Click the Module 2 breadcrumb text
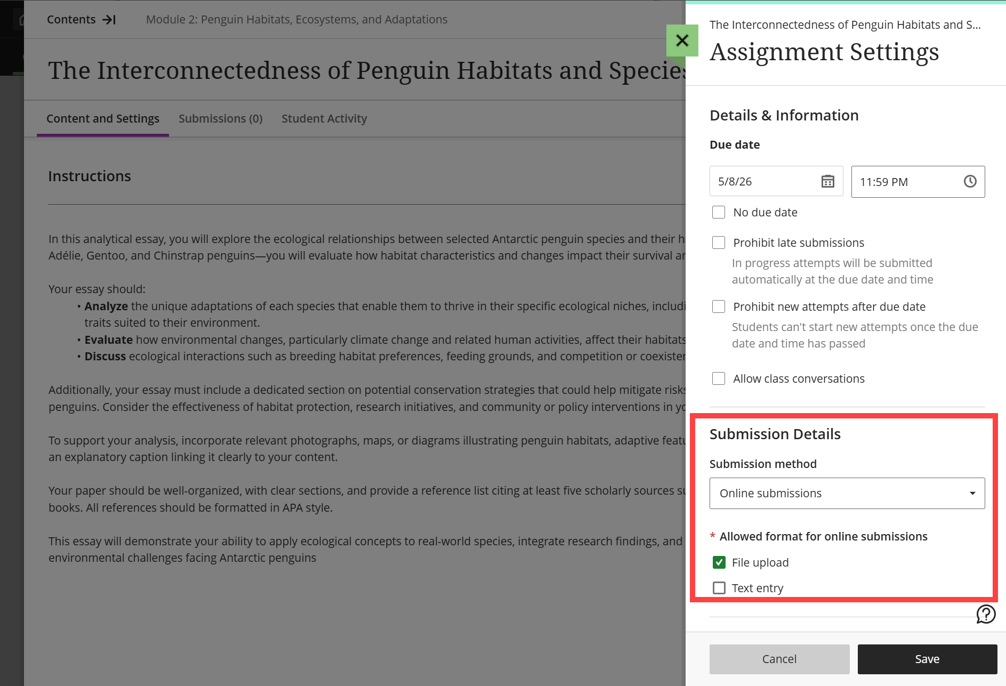The image size is (1006, 686). [296, 20]
